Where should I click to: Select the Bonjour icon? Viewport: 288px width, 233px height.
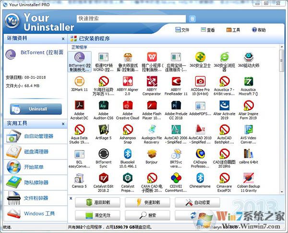coord(152,154)
